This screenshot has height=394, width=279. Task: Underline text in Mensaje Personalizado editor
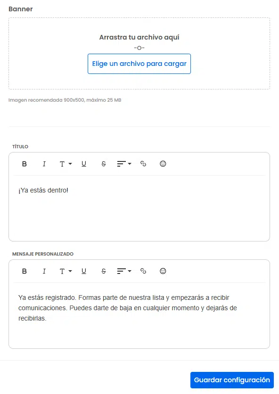pyautogui.click(x=84, y=271)
